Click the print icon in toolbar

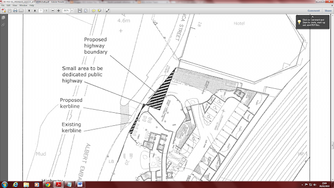point(15,10)
